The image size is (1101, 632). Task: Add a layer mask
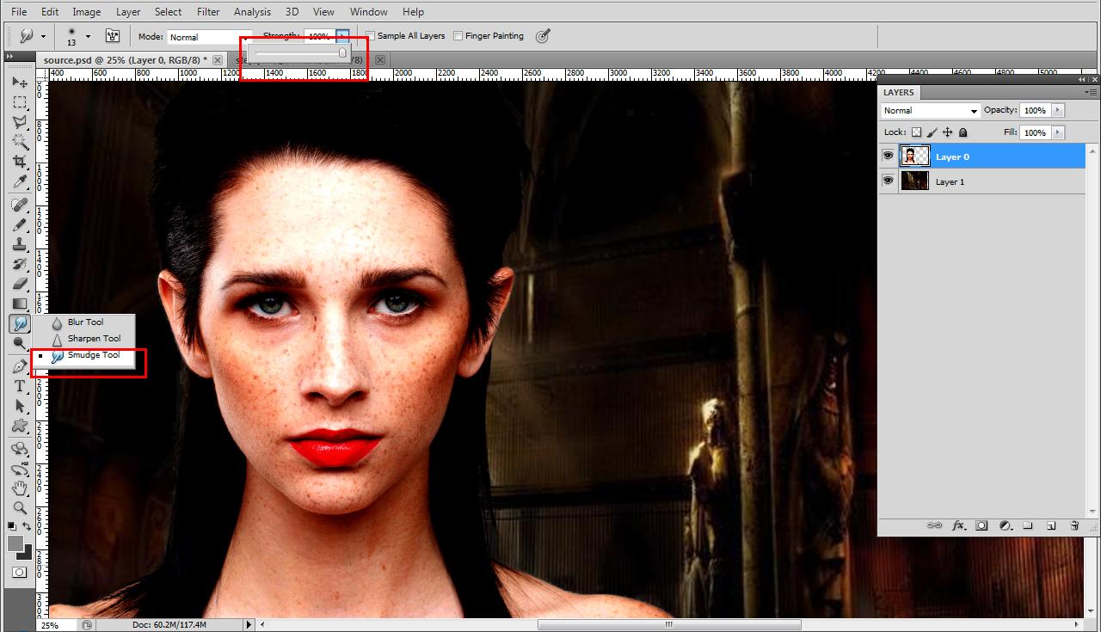tap(981, 525)
